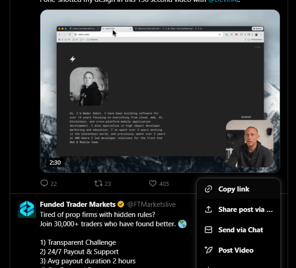Open Funded Trader Markets profile name
Screen dimensions: 296x268
tap(77, 204)
